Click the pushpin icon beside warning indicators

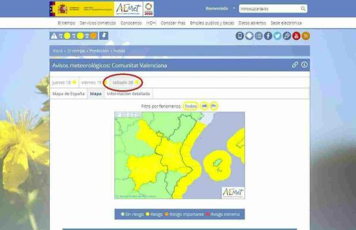[104, 36]
